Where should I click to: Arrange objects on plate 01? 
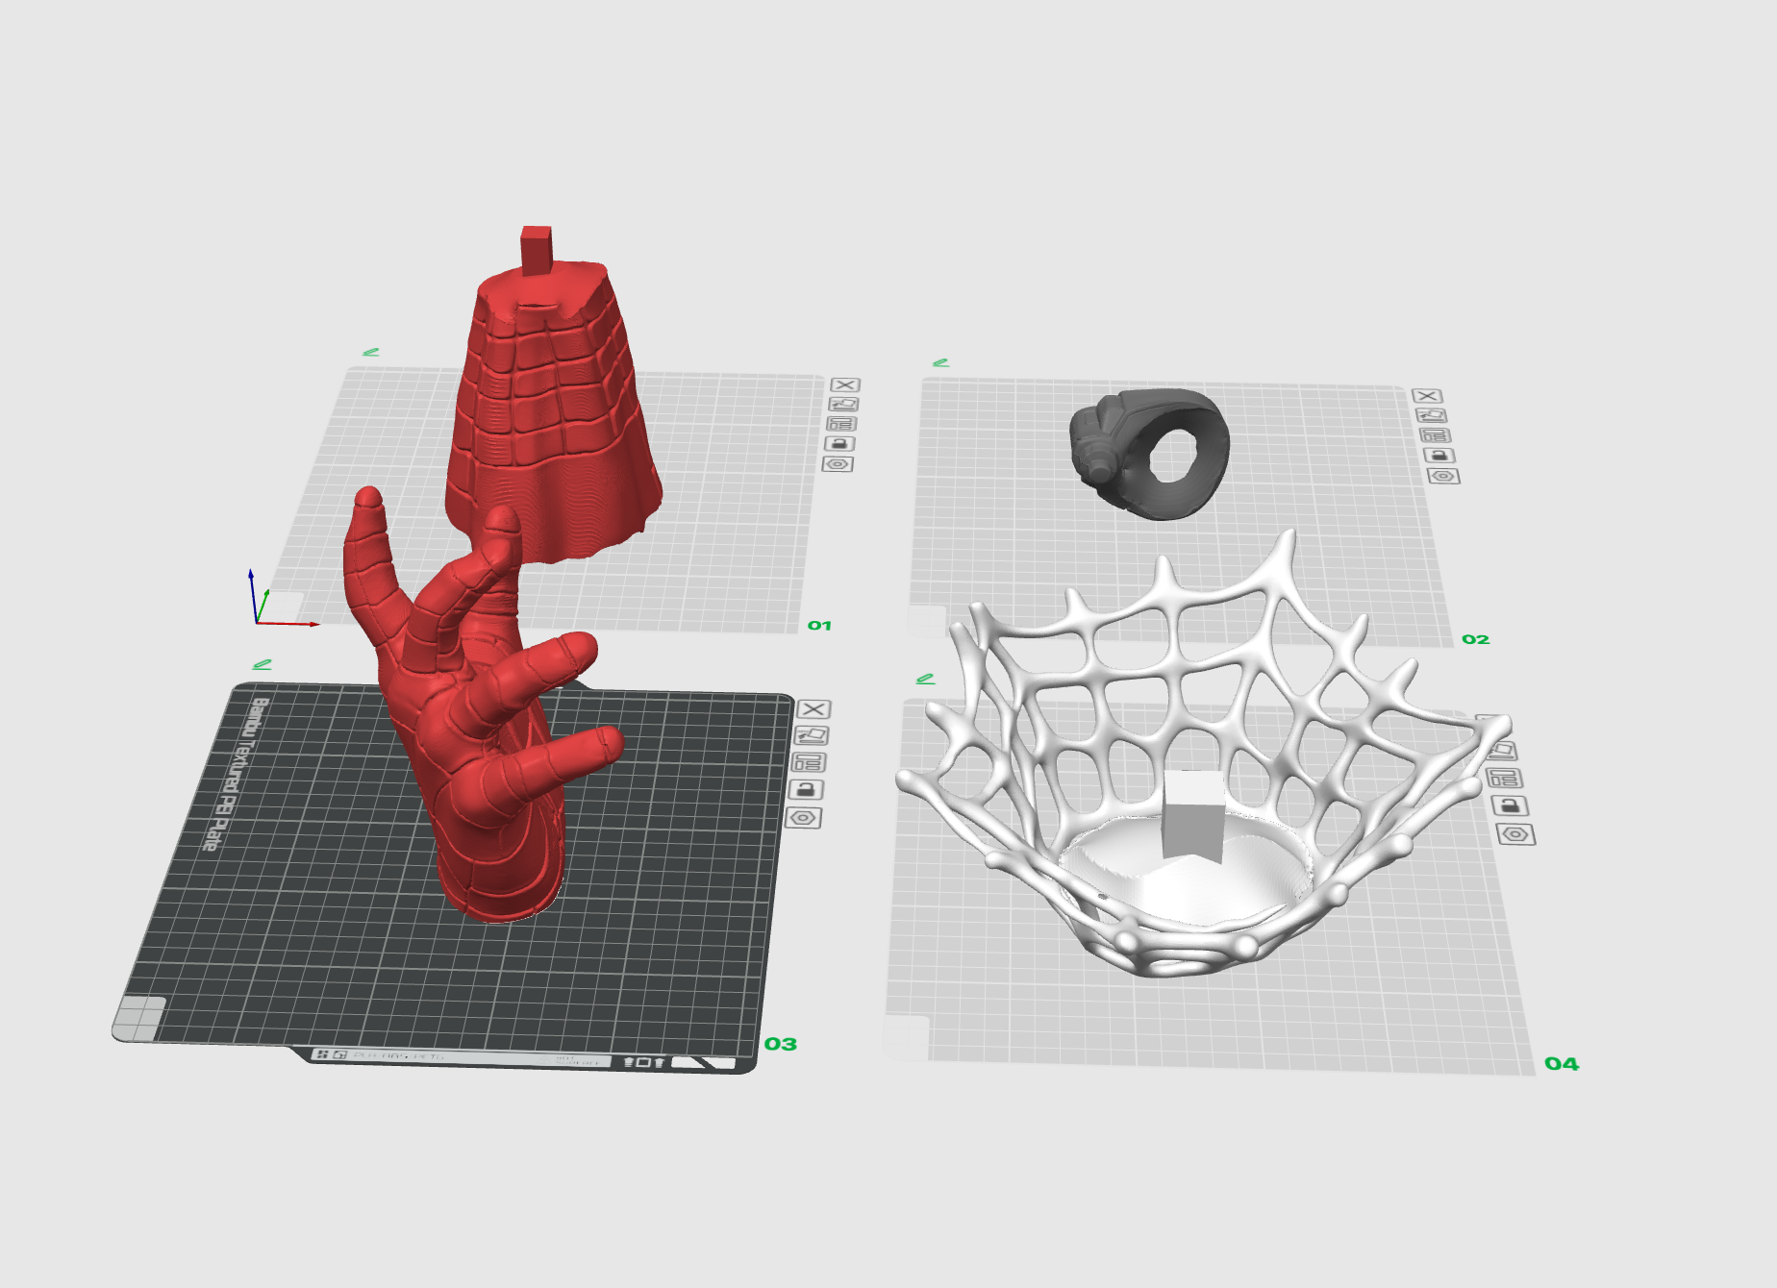pyautogui.click(x=841, y=424)
